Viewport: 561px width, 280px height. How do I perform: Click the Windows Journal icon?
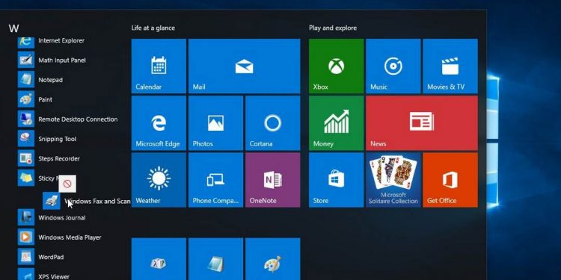[26, 217]
